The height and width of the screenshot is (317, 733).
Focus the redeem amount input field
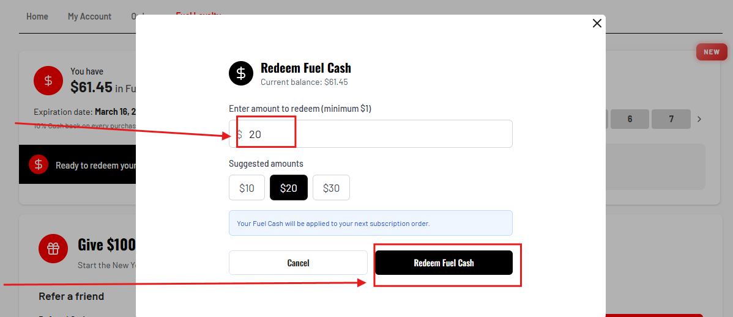(379, 134)
